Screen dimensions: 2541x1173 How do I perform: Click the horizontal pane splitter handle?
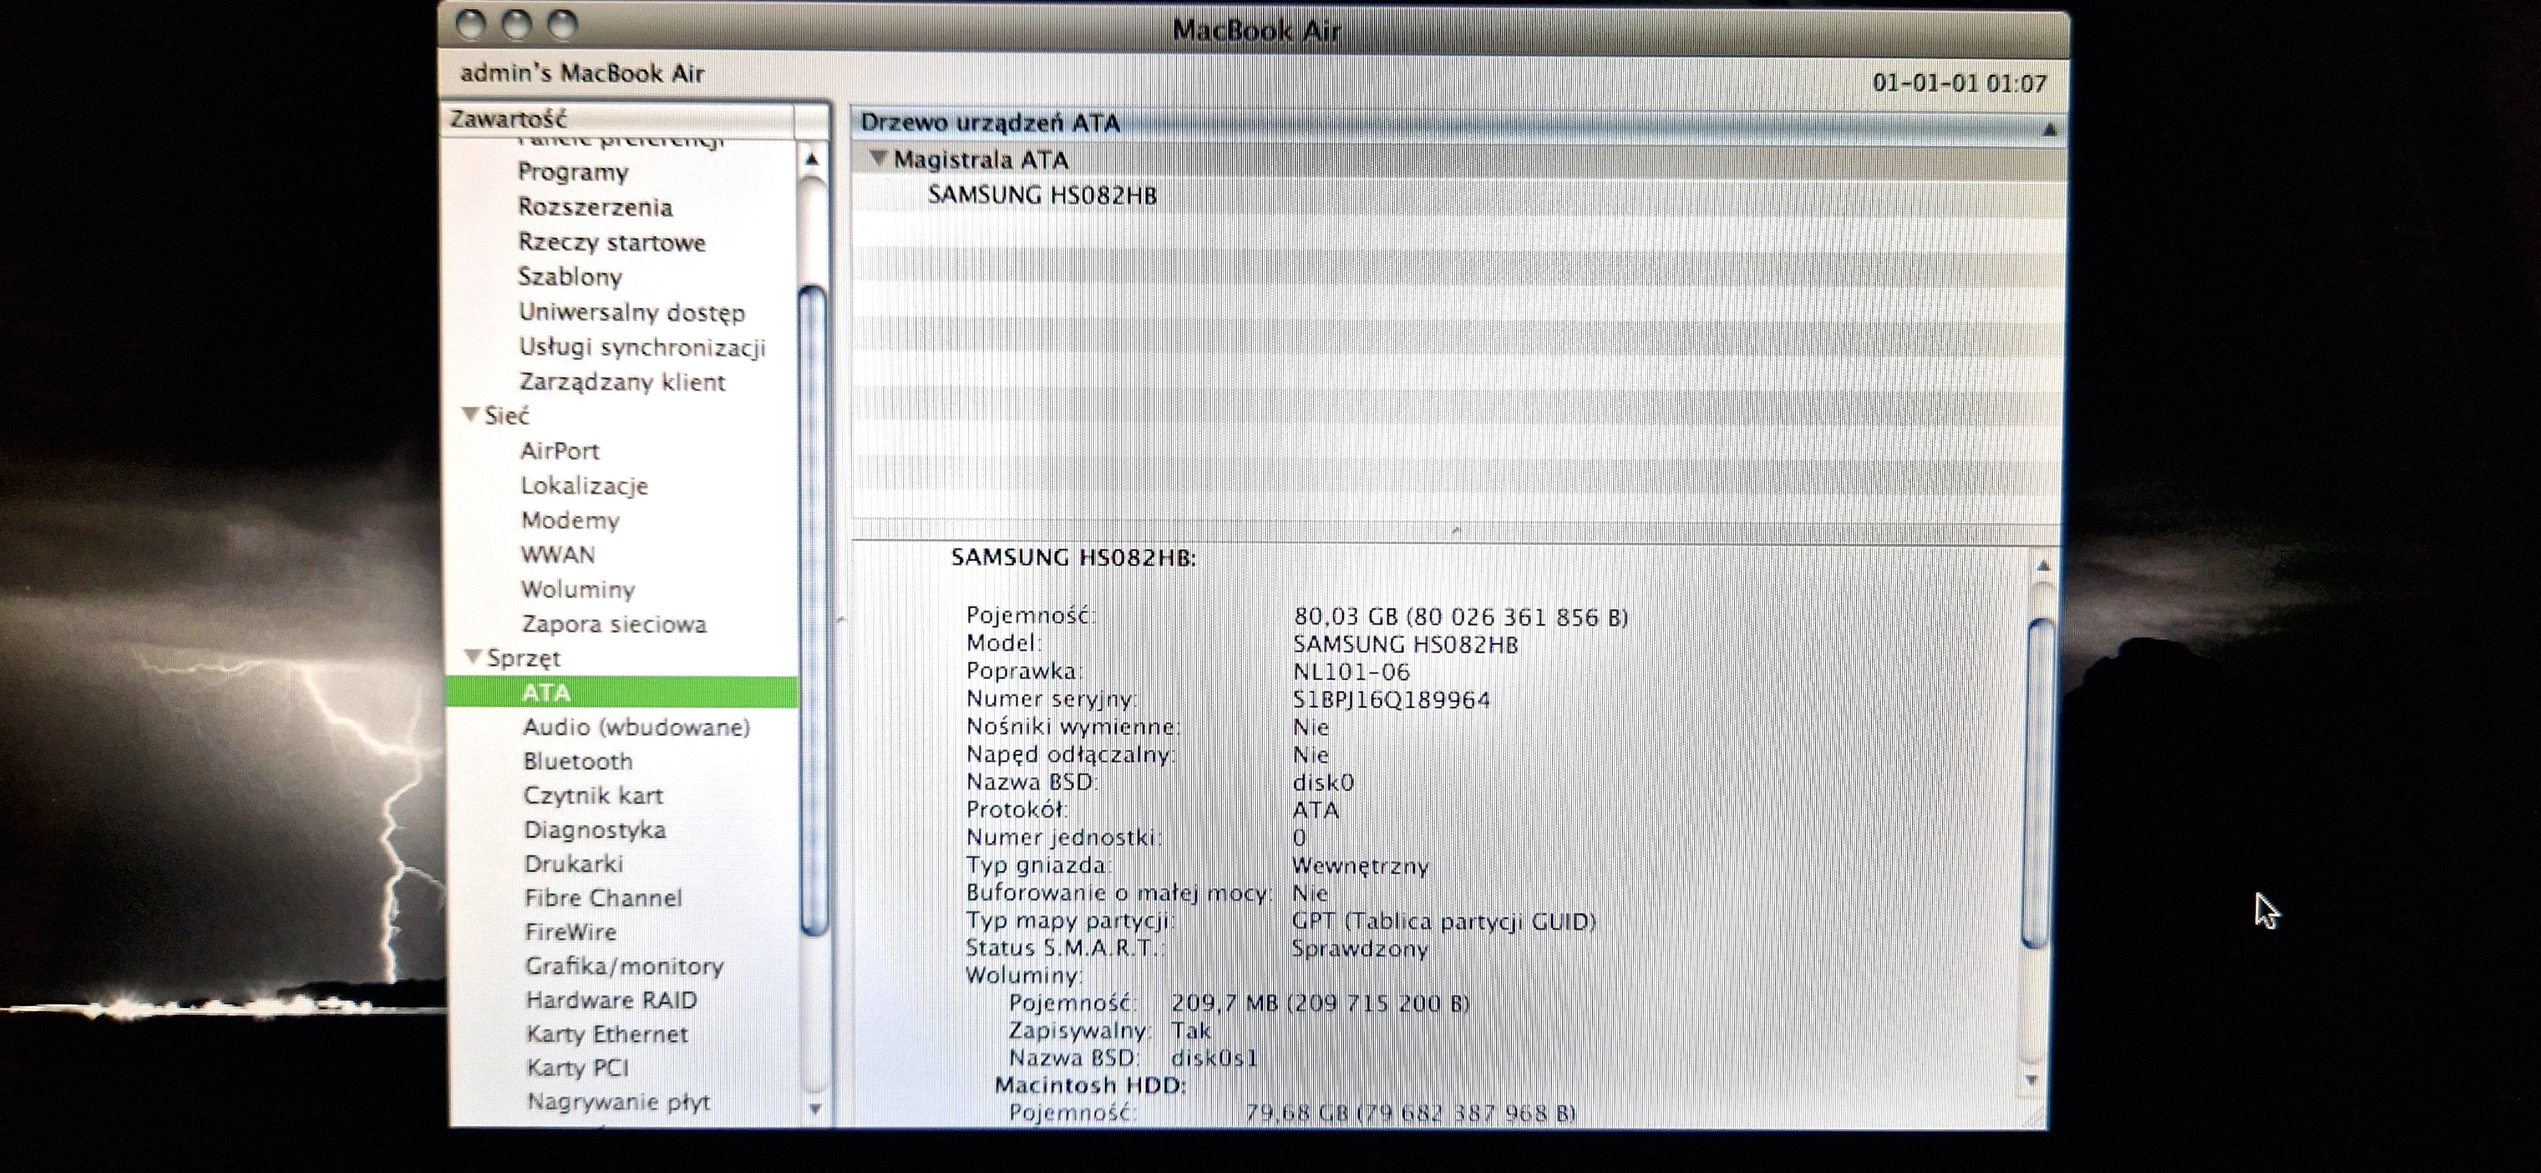tap(1456, 531)
